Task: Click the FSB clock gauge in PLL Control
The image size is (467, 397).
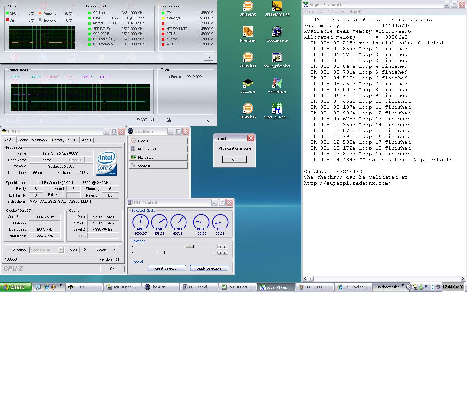Action: pyautogui.click(x=159, y=222)
